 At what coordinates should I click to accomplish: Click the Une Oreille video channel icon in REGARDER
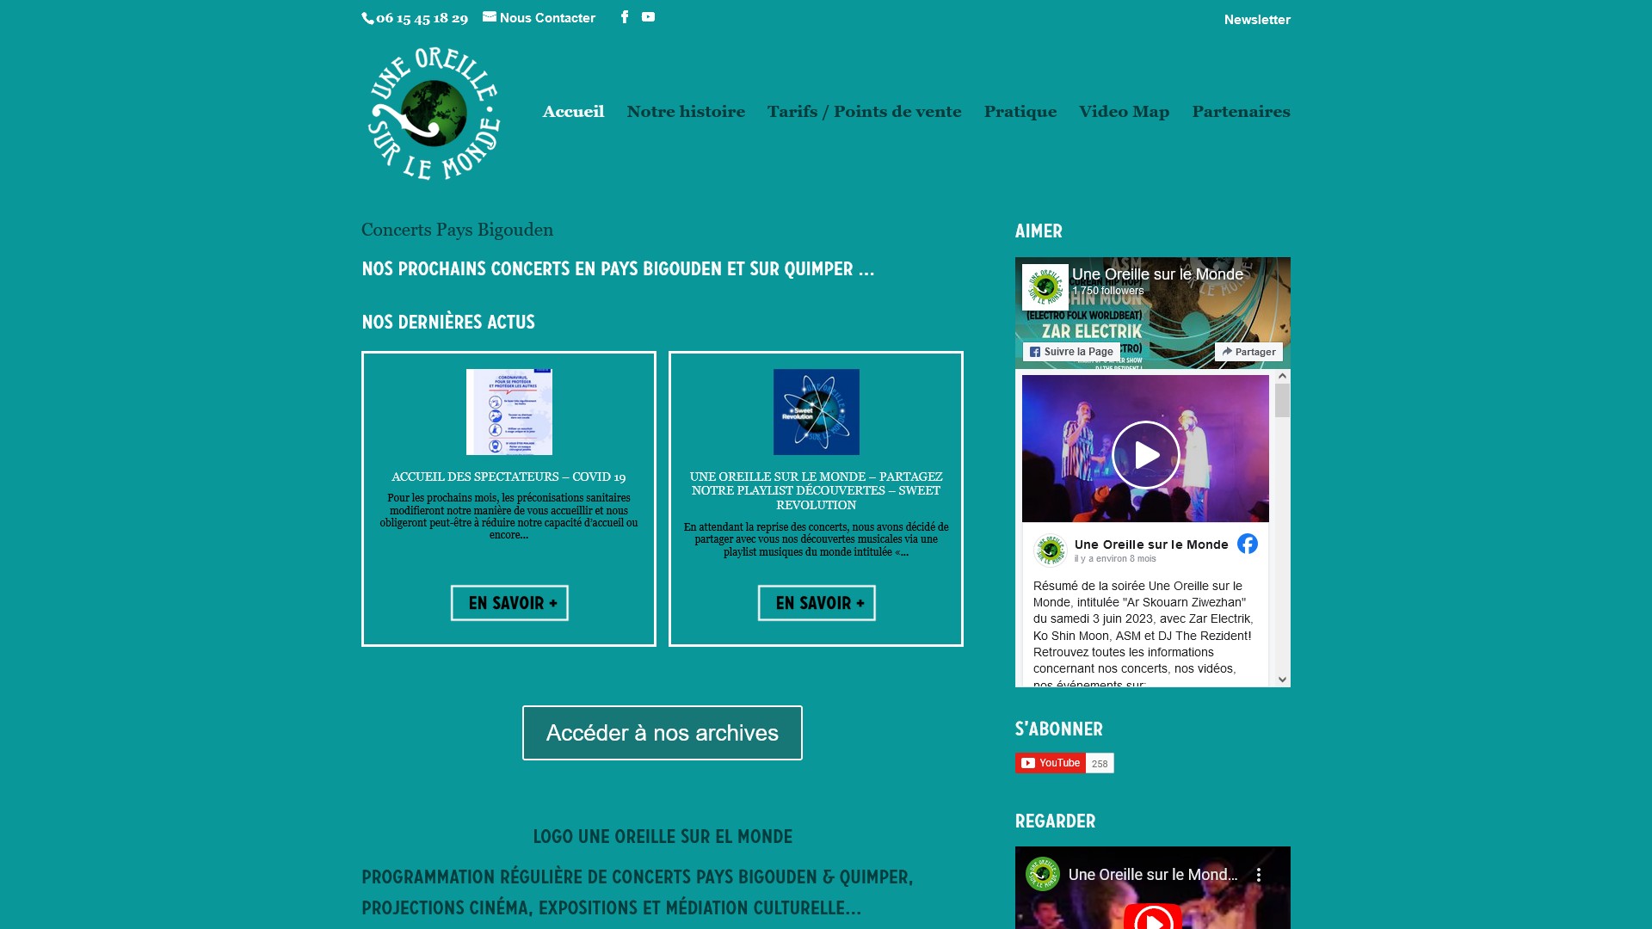click(x=1043, y=873)
